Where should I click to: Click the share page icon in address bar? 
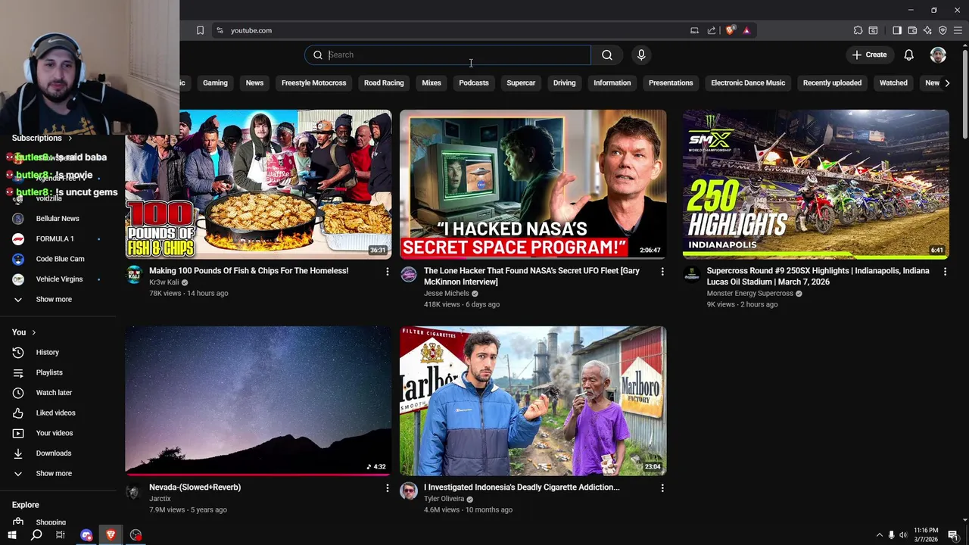click(712, 30)
